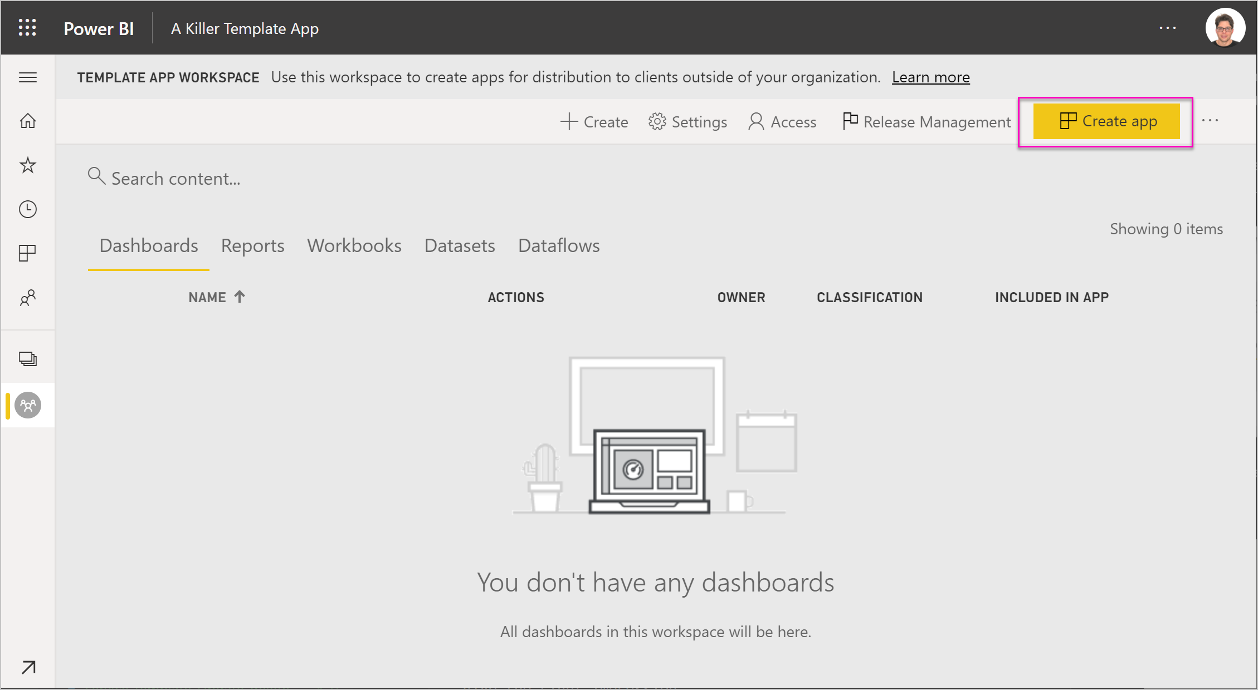This screenshot has height=690, width=1258.
Task: Follow the Learn more link
Action: pyautogui.click(x=930, y=77)
